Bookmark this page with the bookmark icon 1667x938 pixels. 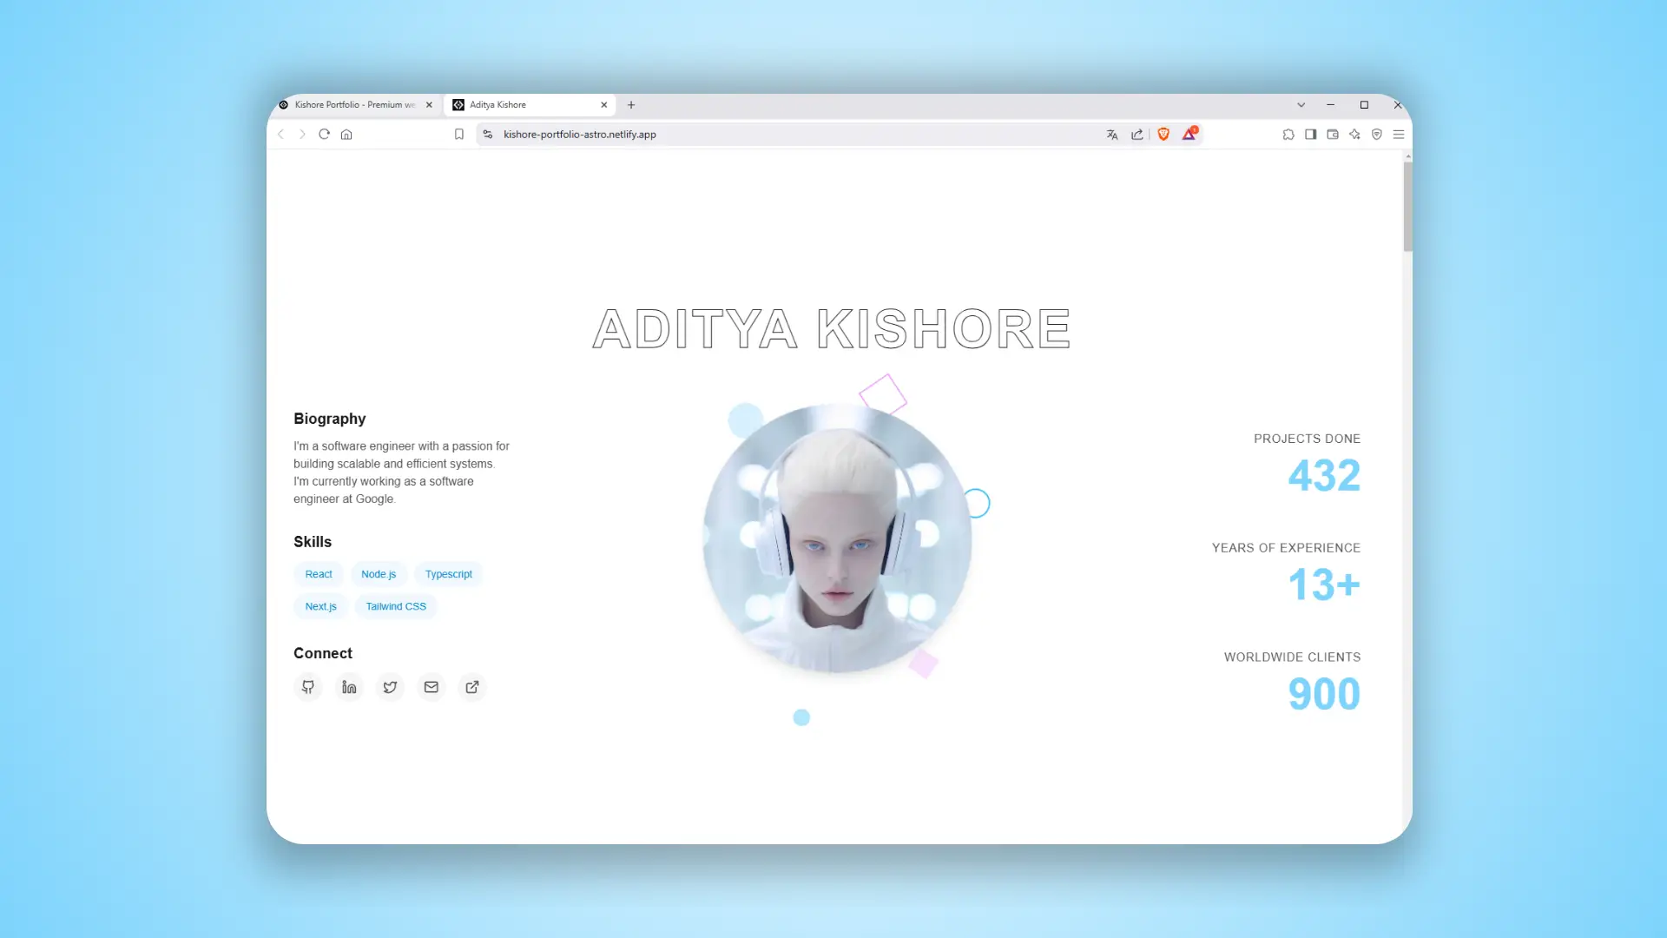tap(459, 135)
